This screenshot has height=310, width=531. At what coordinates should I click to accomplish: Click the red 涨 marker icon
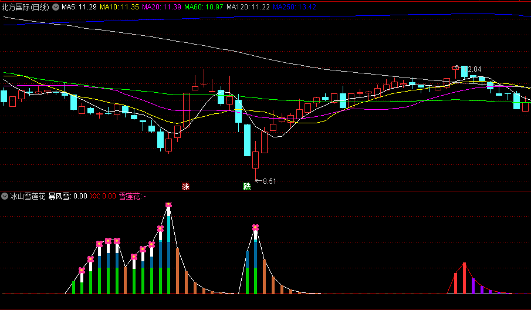[185, 186]
